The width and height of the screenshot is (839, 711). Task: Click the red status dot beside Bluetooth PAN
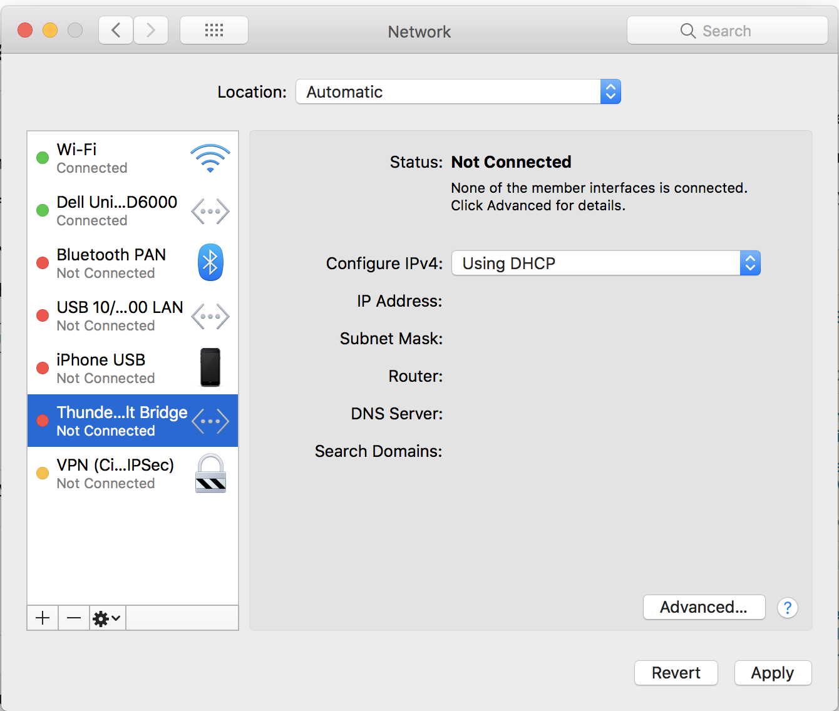click(43, 263)
